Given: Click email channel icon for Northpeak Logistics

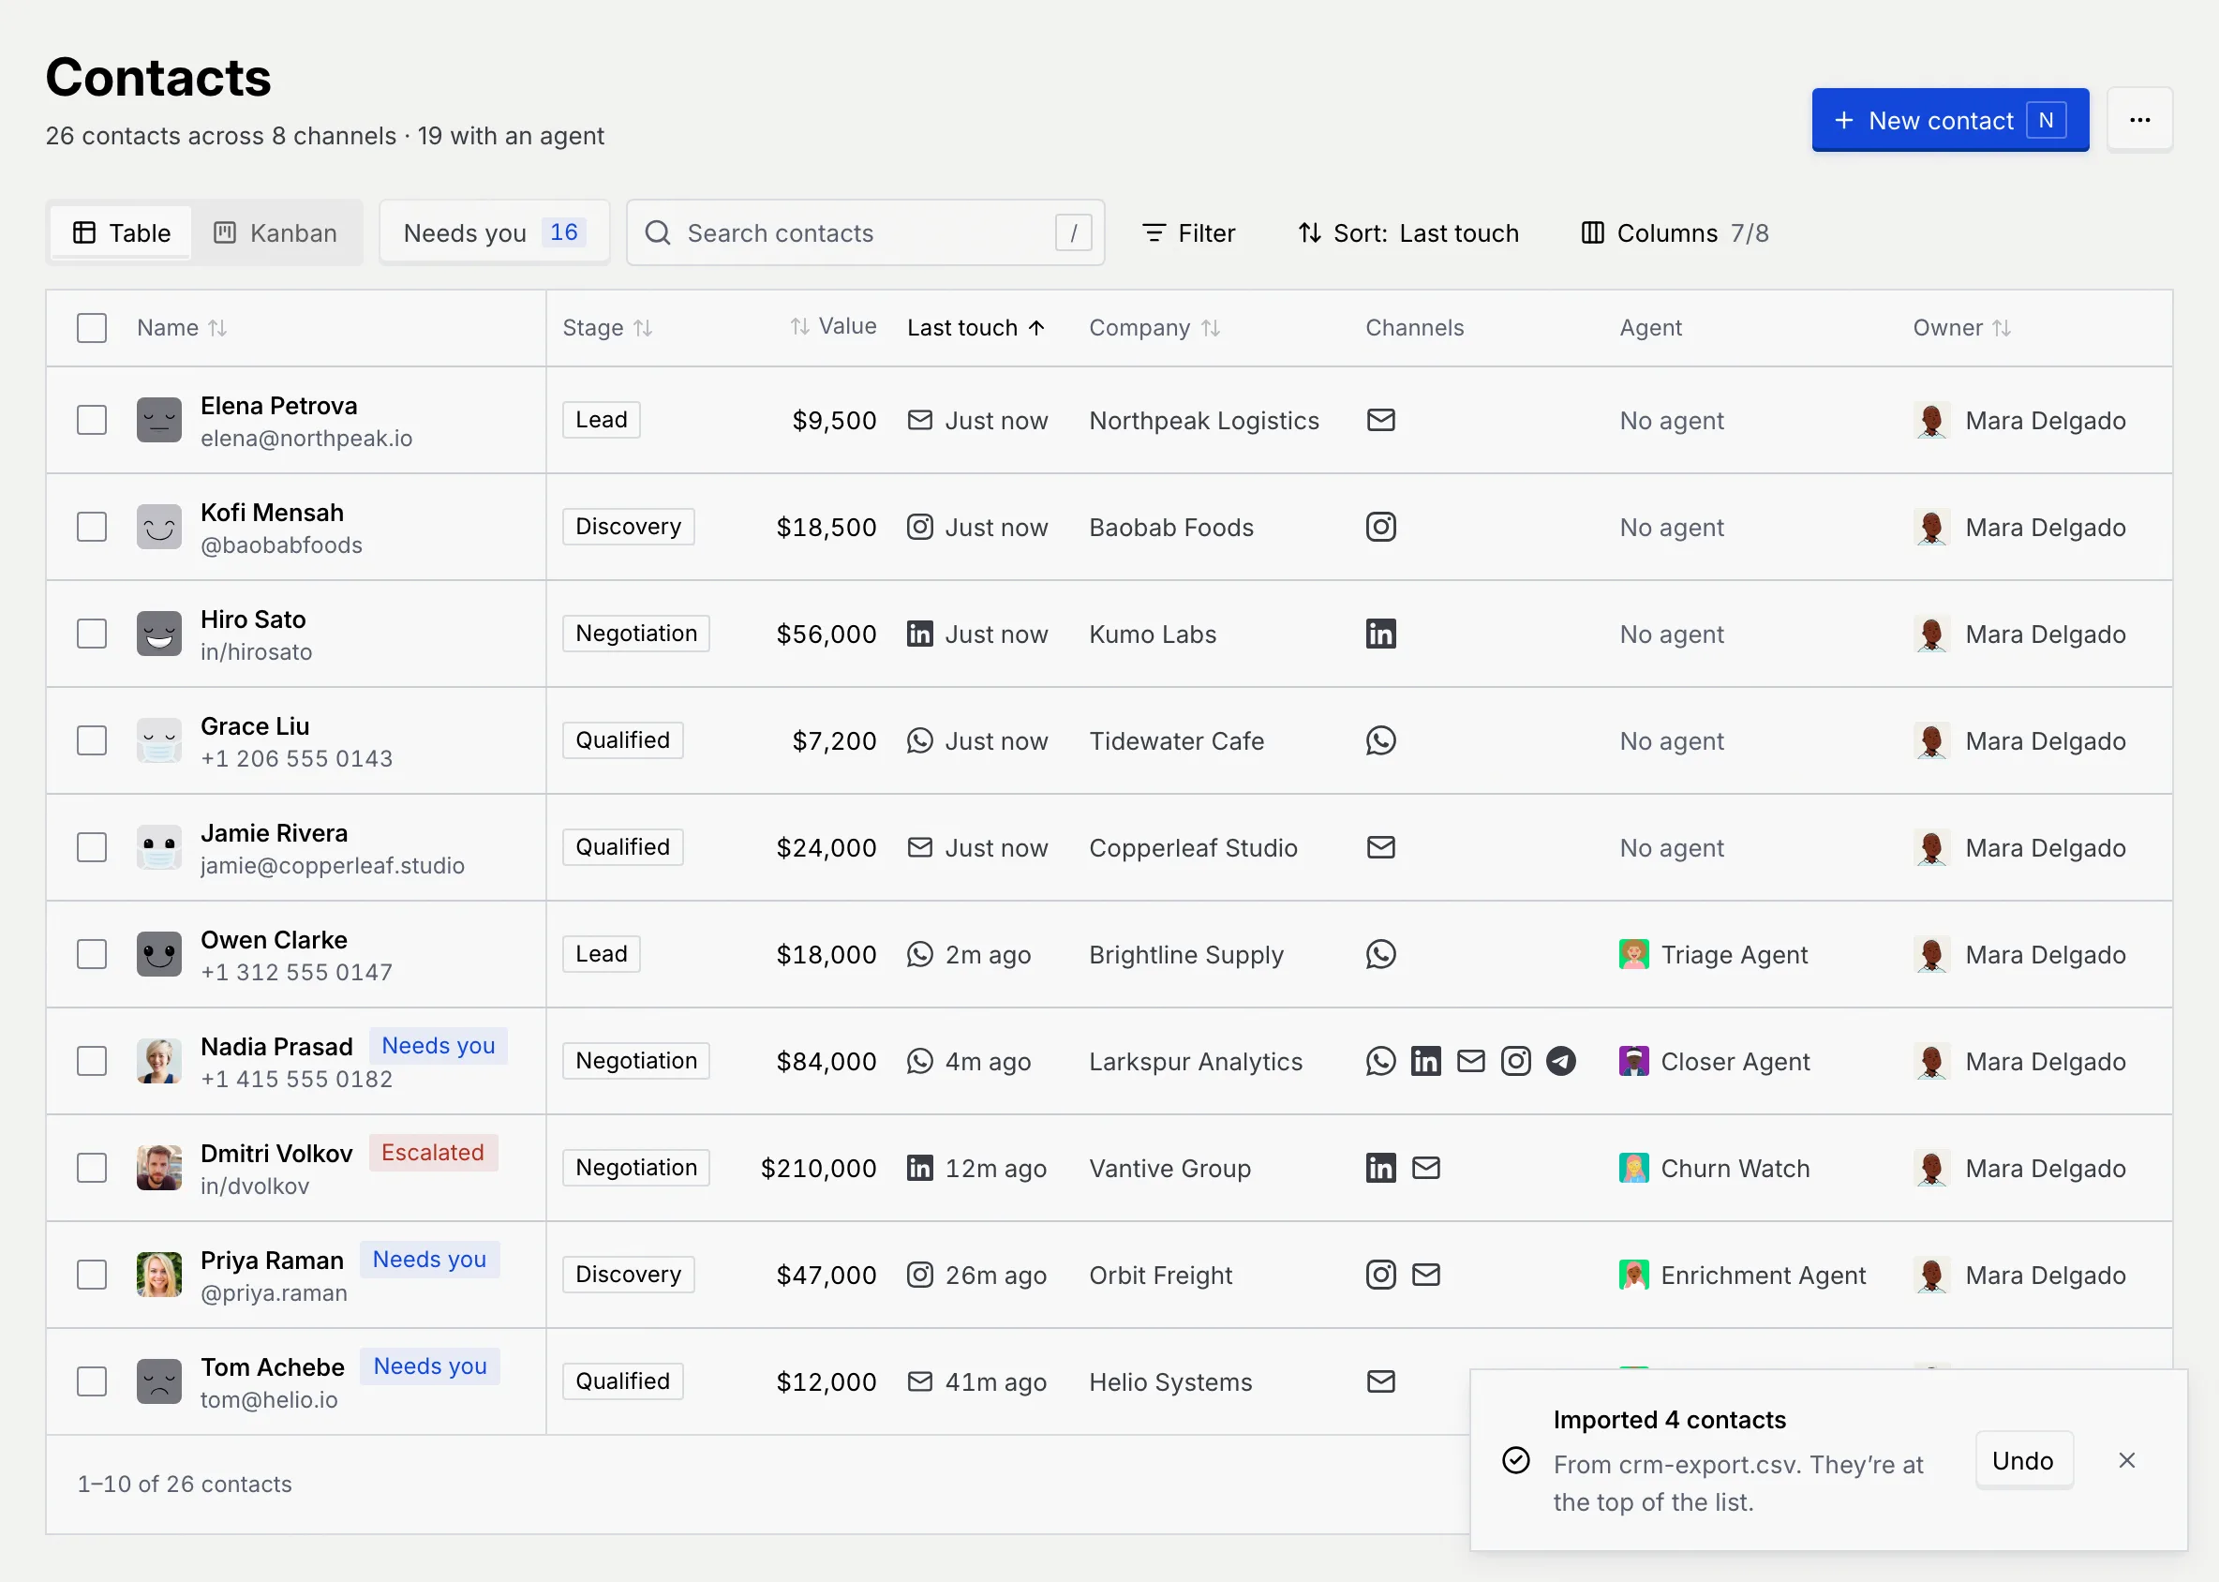Looking at the screenshot, I should tap(1380, 420).
